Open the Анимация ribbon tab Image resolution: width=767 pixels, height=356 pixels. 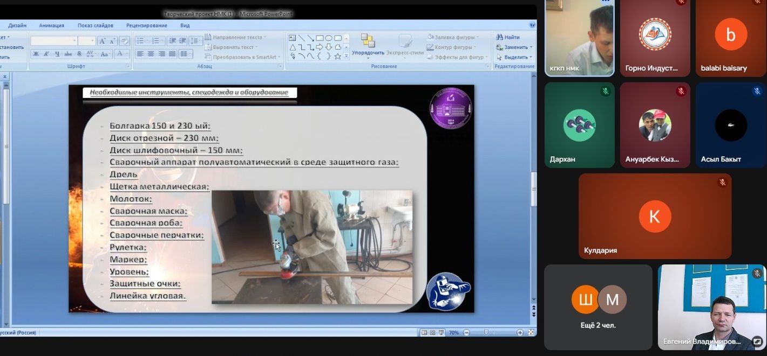pos(52,25)
